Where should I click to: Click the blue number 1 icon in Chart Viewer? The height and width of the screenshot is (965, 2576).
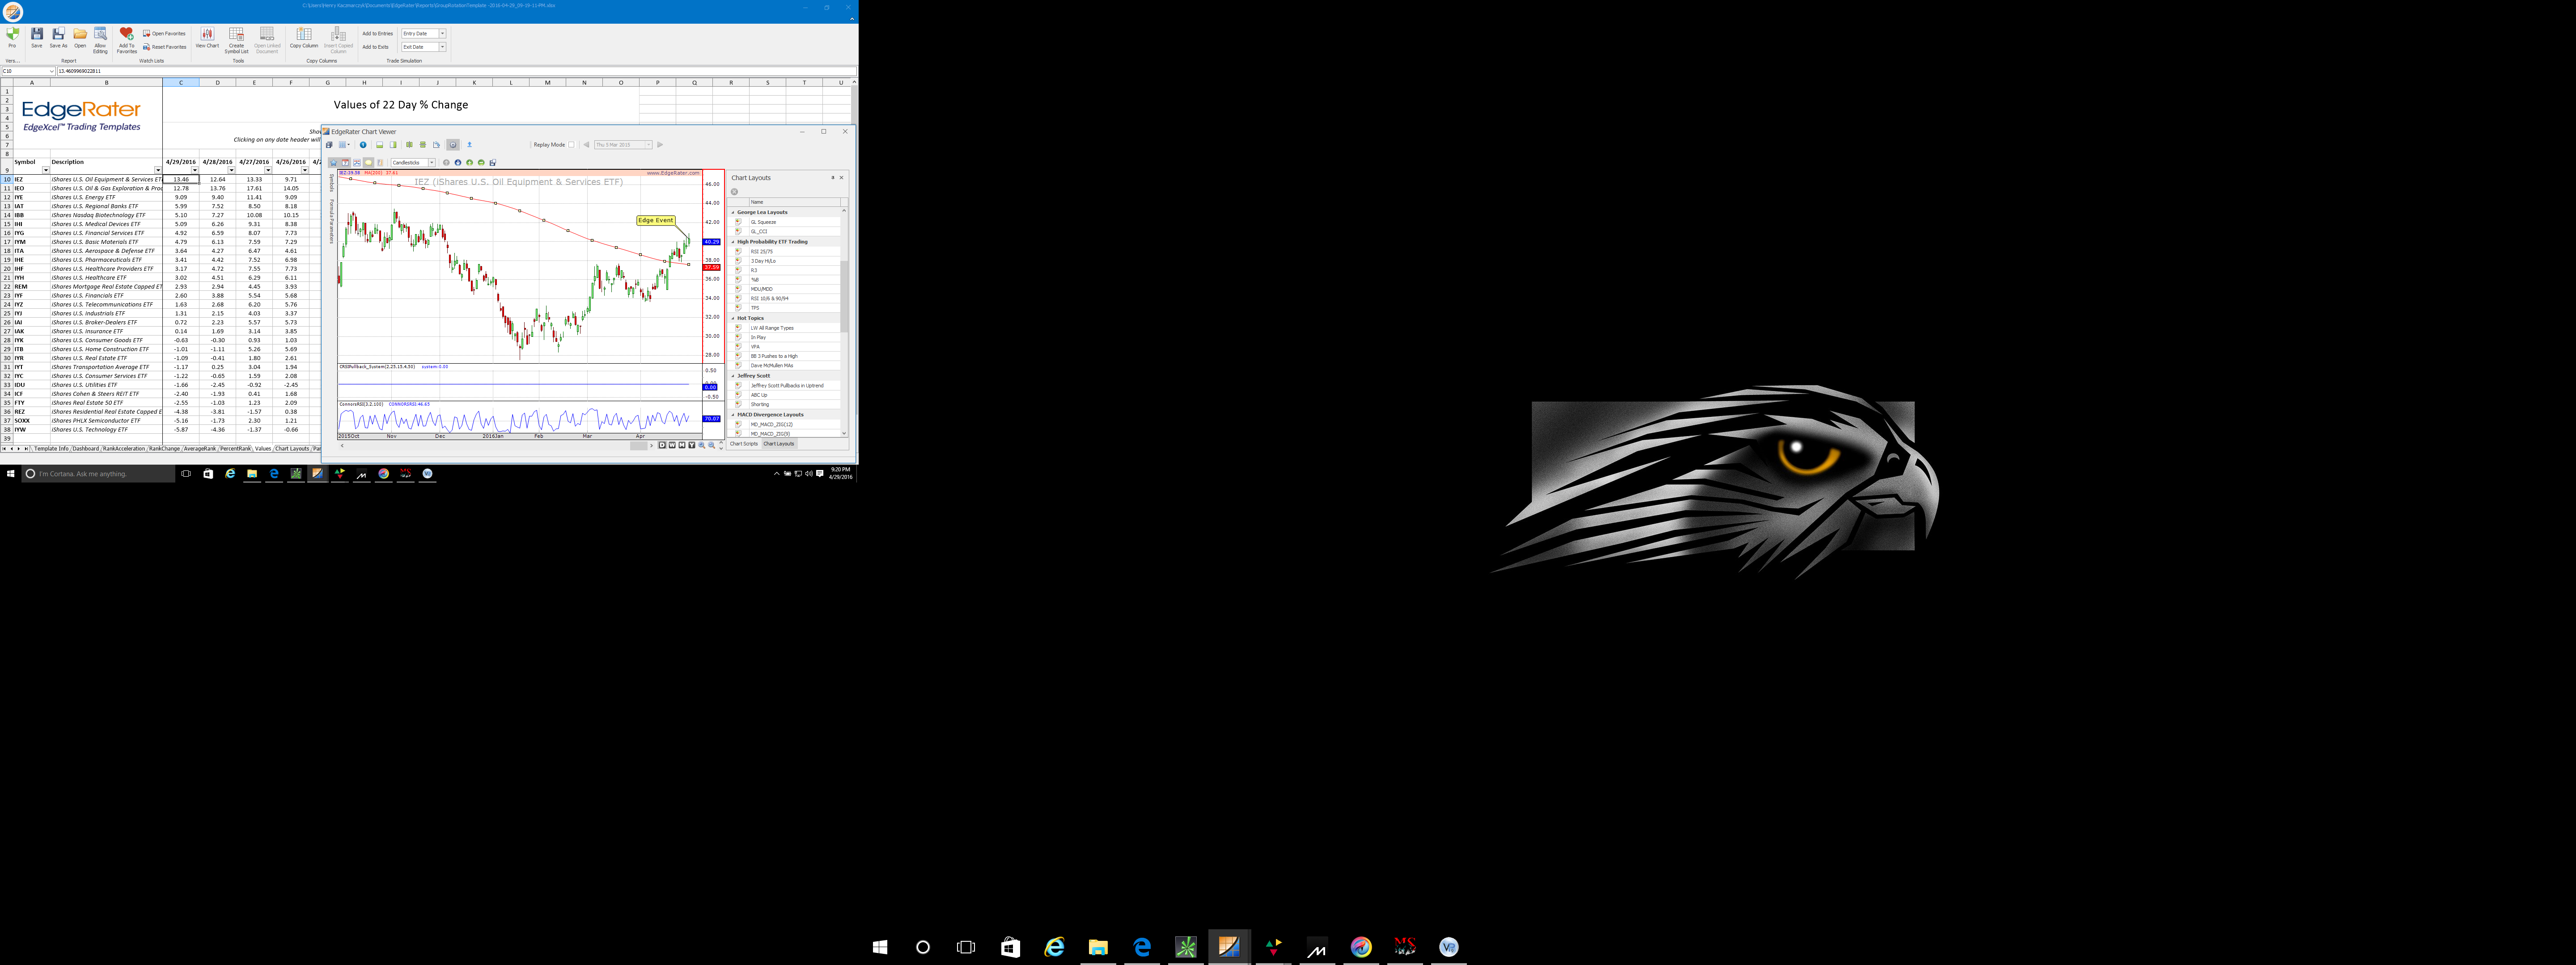363,145
